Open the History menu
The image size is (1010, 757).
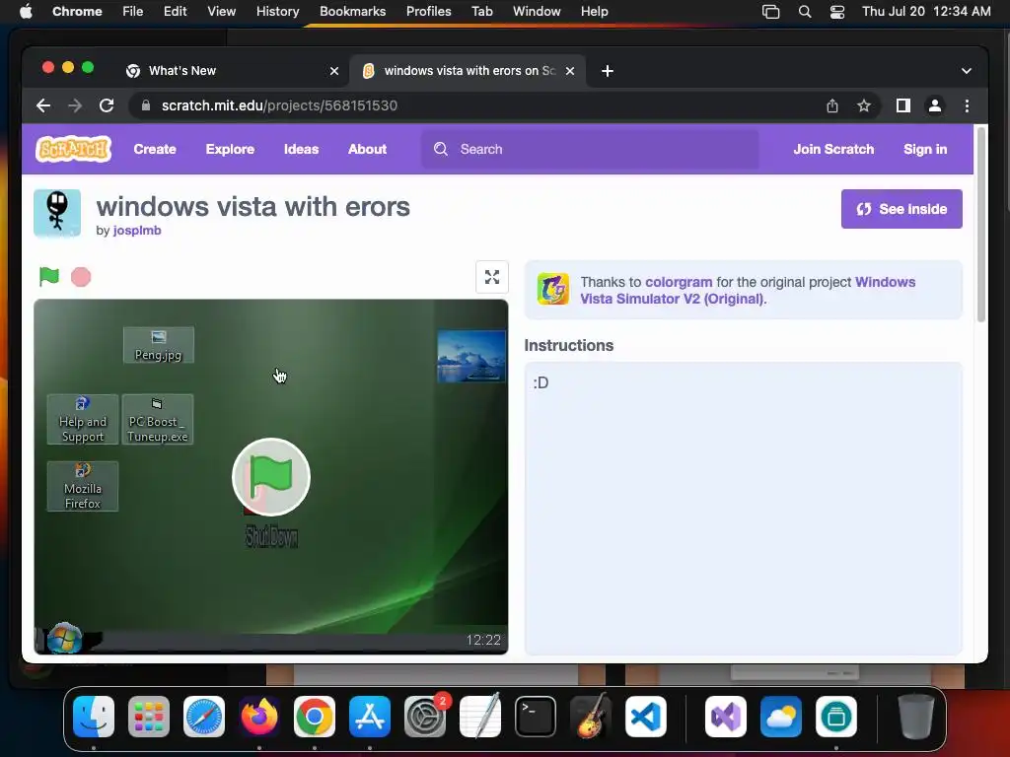[277, 11]
